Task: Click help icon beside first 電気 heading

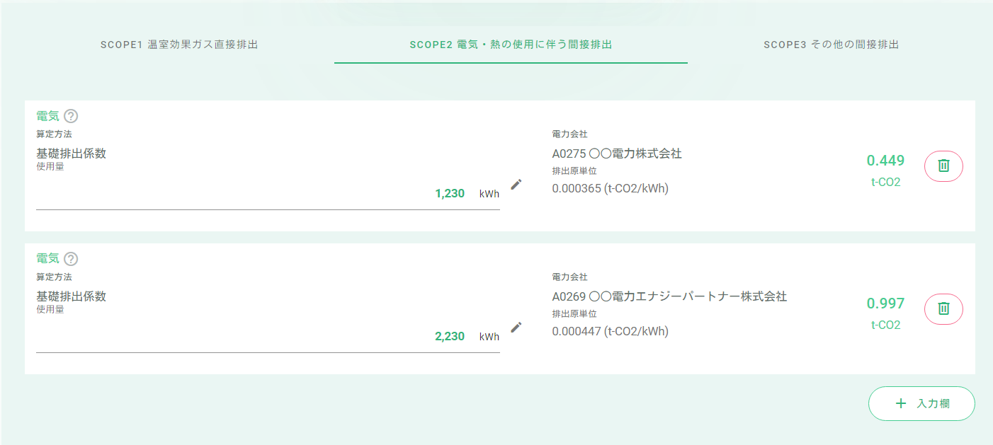Action: 71,116
